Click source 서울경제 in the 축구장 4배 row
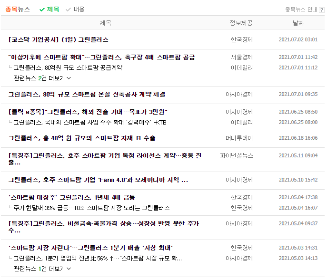327x279 pixels. click(241, 57)
